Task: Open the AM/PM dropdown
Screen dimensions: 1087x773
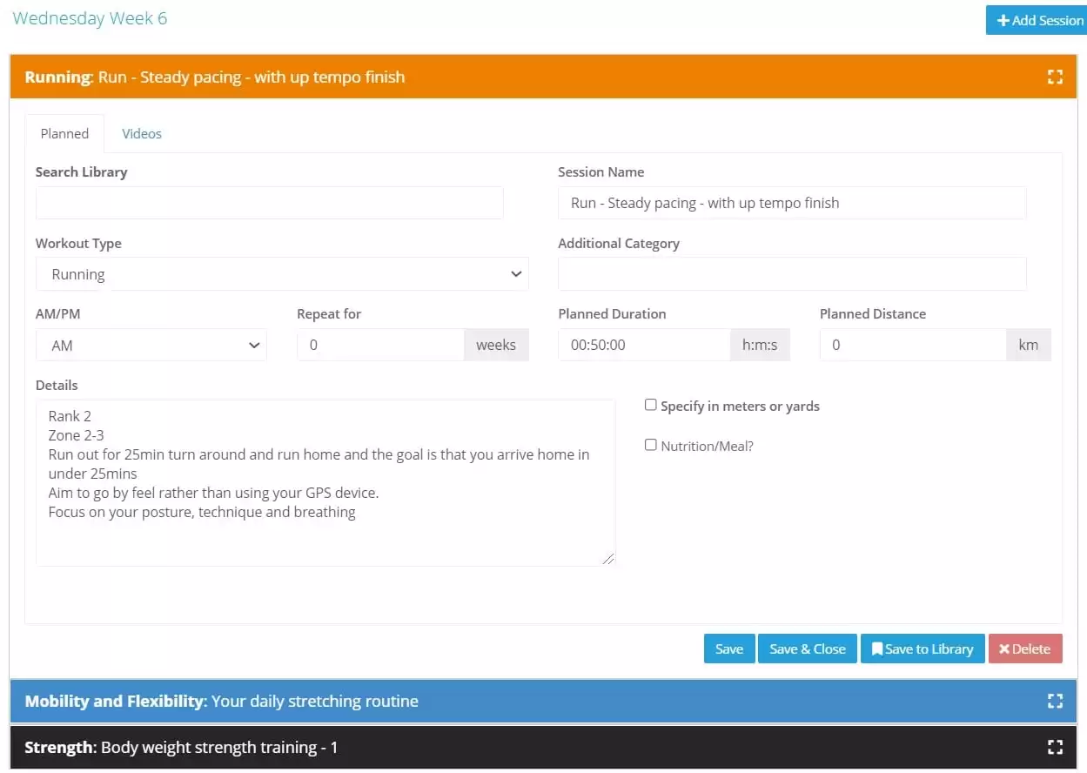Action: coord(151,345)
